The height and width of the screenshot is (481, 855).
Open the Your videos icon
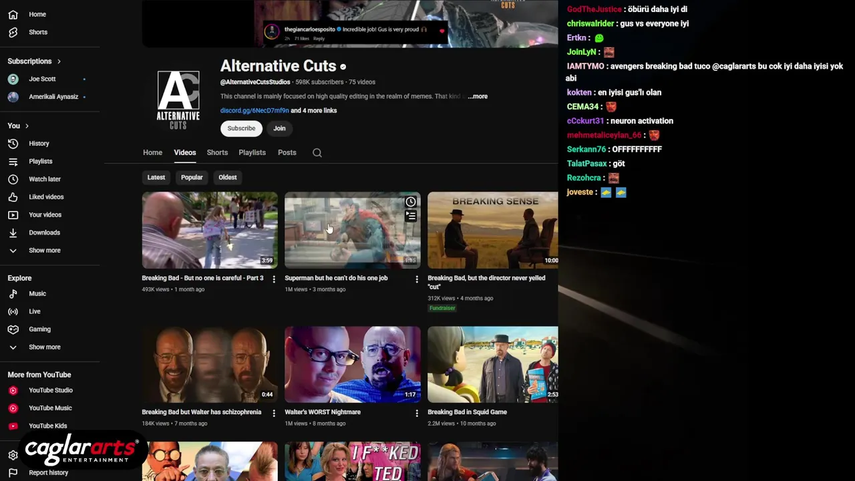coord(13,215)
